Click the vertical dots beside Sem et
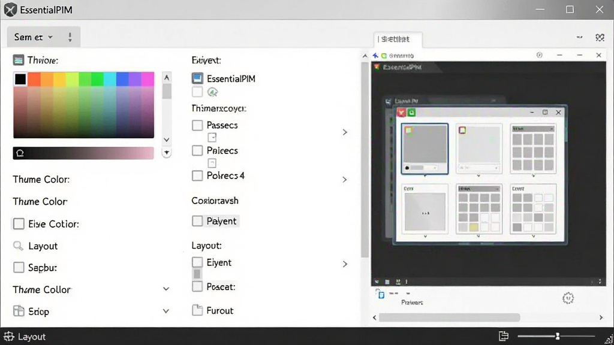 70,37
